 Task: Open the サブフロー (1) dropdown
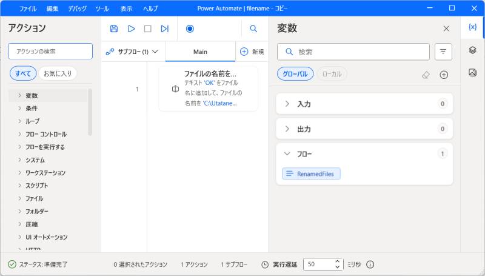pyautogui.click(x=132, y=52)
